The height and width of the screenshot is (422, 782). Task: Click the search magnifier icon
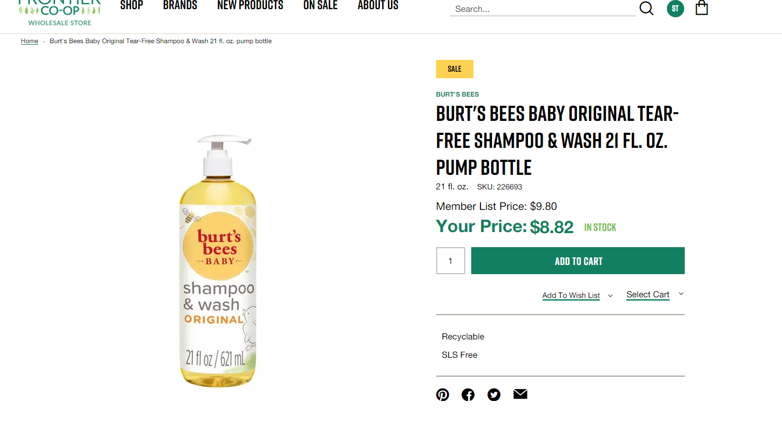click(646, 8)
